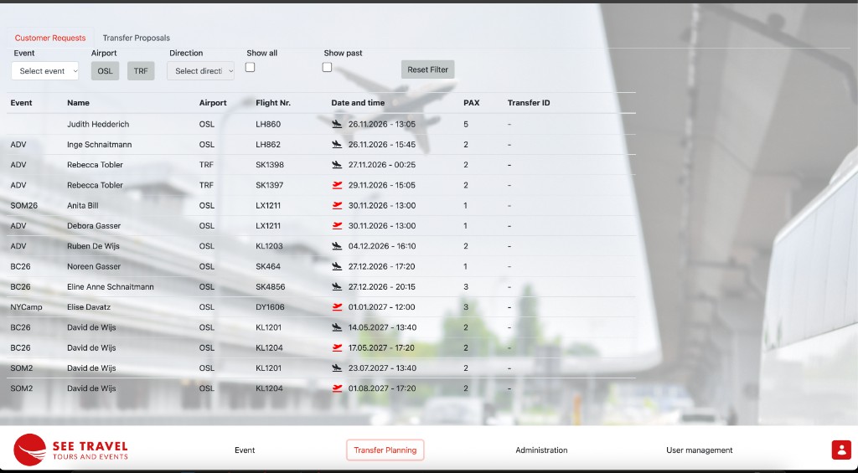Select the name Judith Hedderich

pyautogui.click(x=98, y=124)
